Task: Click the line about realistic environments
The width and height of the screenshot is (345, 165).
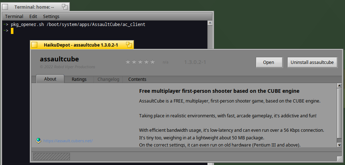Action: [228, 116]
